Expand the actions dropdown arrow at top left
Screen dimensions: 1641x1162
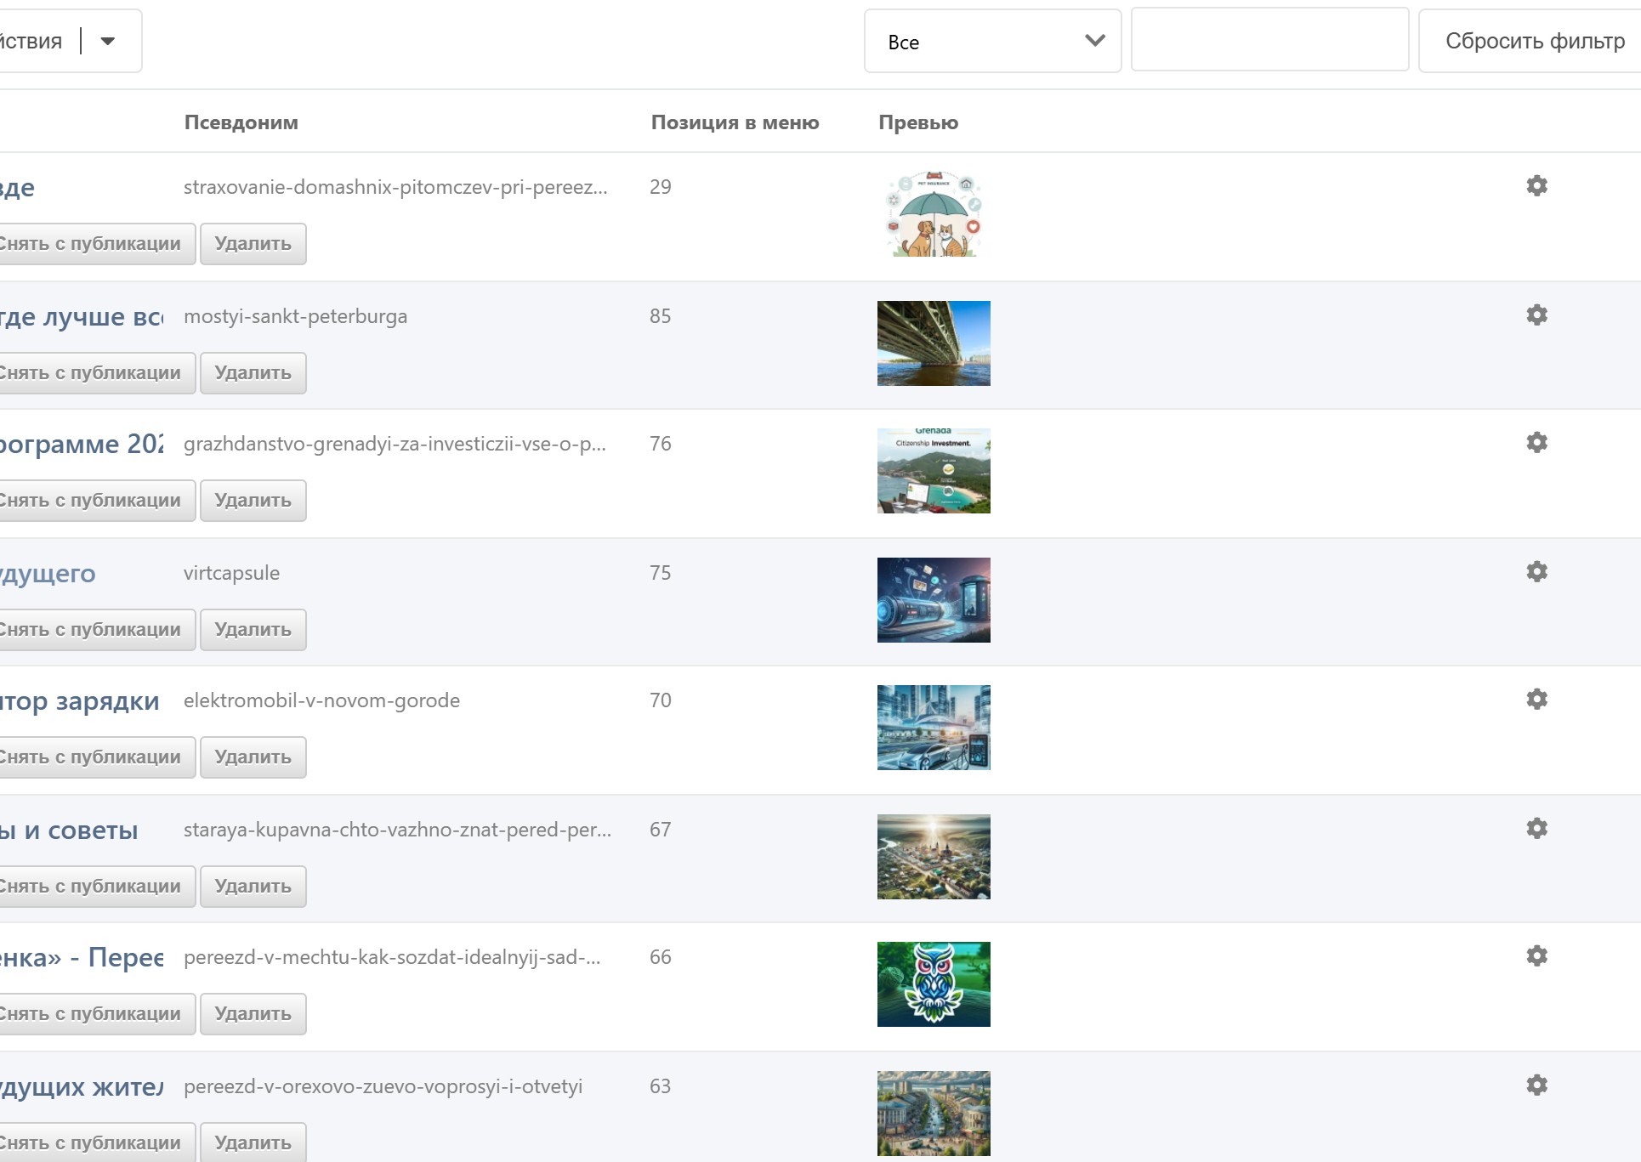pos(108,41)
